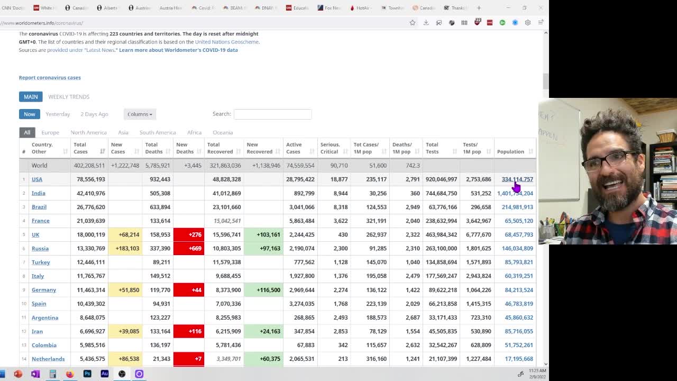The width and height of the screenshot is (677, 381).
Task: Sort table by New Deaths column
Action: pyautogui.click(x=189, y=148)
